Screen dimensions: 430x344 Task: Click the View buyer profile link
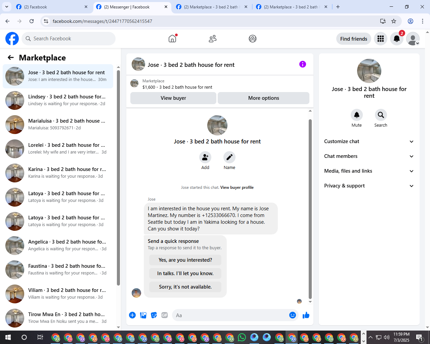click(x=237, y=187)
